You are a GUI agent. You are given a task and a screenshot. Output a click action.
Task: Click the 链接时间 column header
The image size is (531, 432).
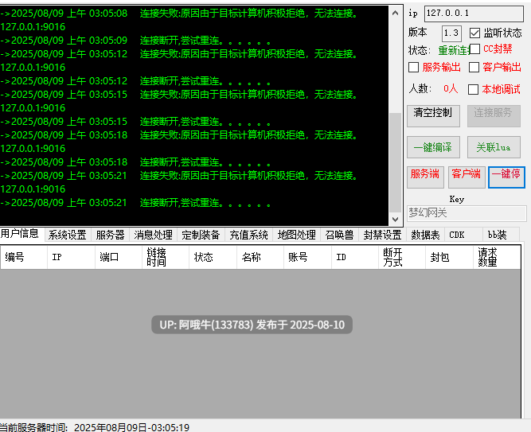(x=166, y=257)
